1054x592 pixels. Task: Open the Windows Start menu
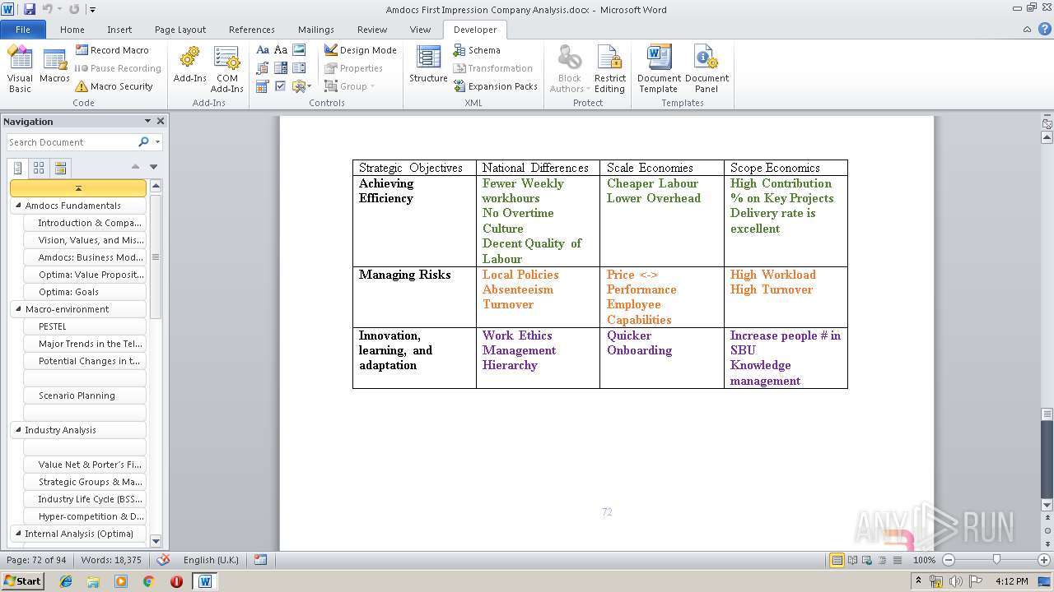click(23, 580)
